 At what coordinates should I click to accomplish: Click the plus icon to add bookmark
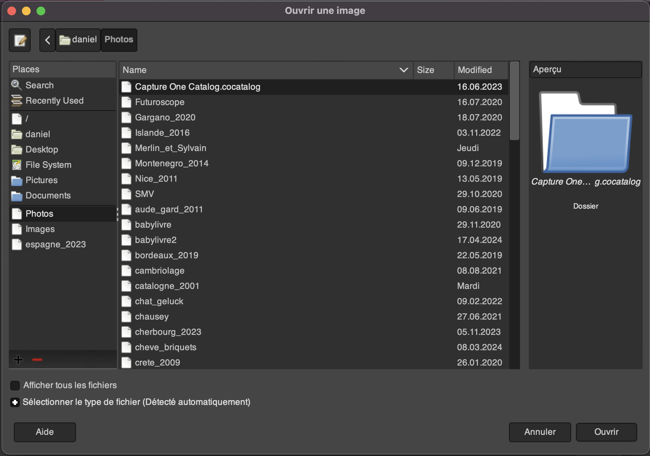click(18, 360)
